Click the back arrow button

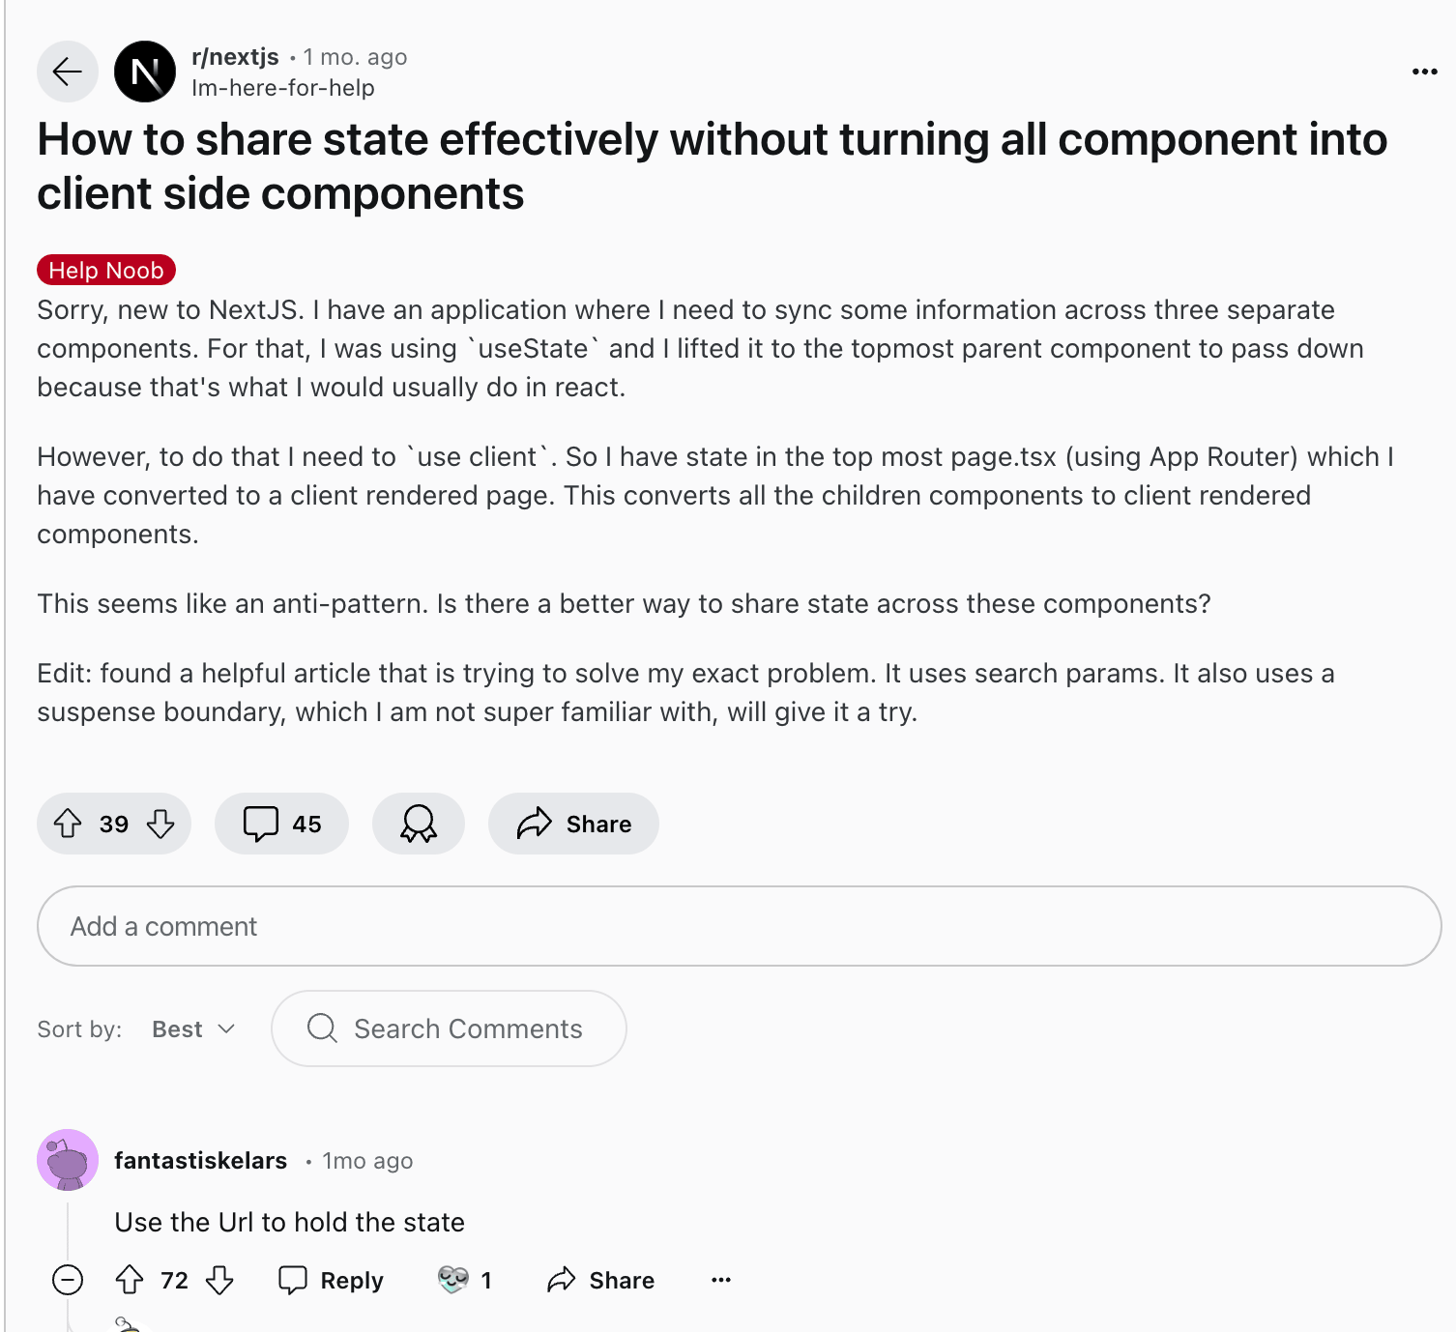click(x=68, y=72)
